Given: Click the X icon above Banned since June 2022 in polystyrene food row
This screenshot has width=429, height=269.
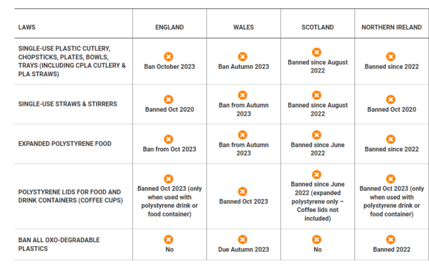Looking at the screenshot, I should pyautogui.click(x=317, y=135).
